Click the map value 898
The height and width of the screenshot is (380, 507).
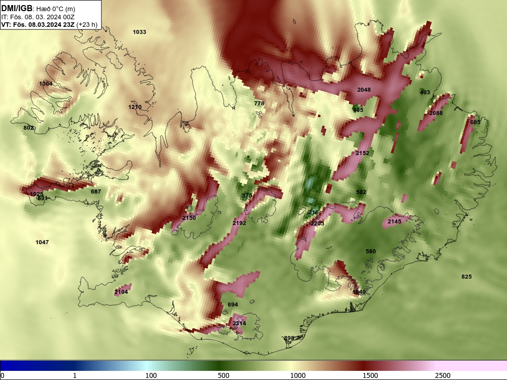point(289,338)
